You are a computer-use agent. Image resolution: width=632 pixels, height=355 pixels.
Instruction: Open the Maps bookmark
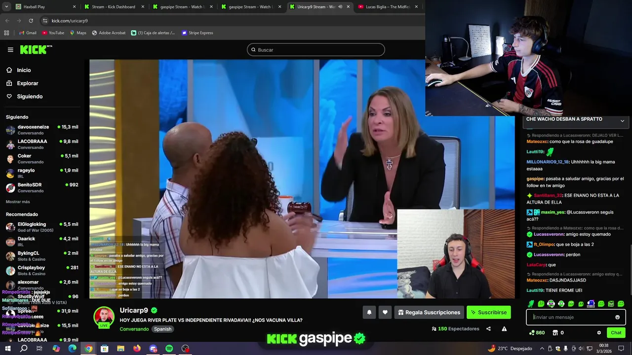(x=78, y=33)
